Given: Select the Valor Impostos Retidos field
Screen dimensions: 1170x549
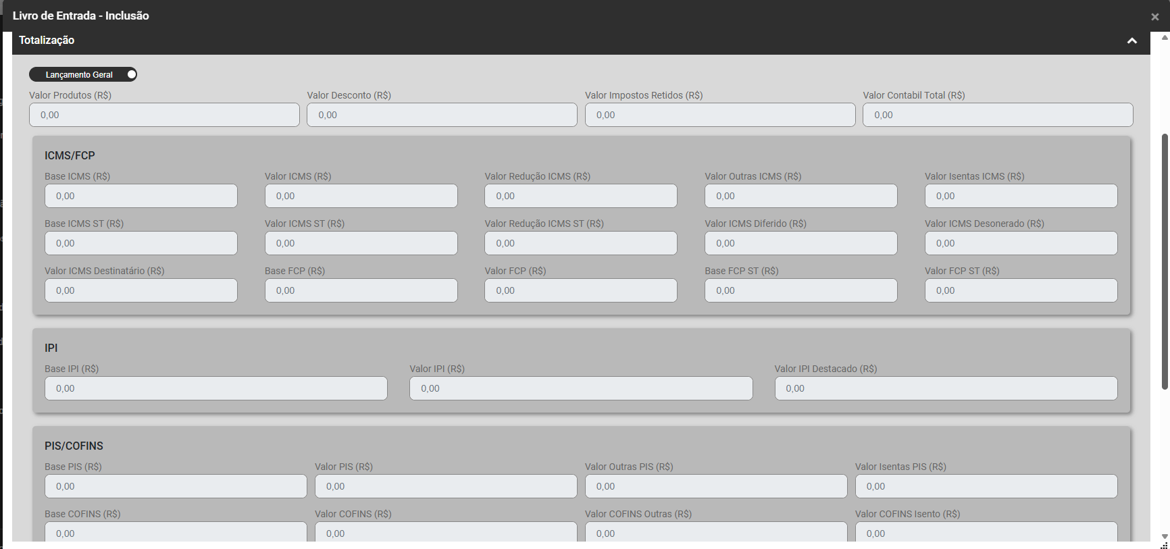Looking at the screenshot, I should pyautogui.click(x=719, y=115).
